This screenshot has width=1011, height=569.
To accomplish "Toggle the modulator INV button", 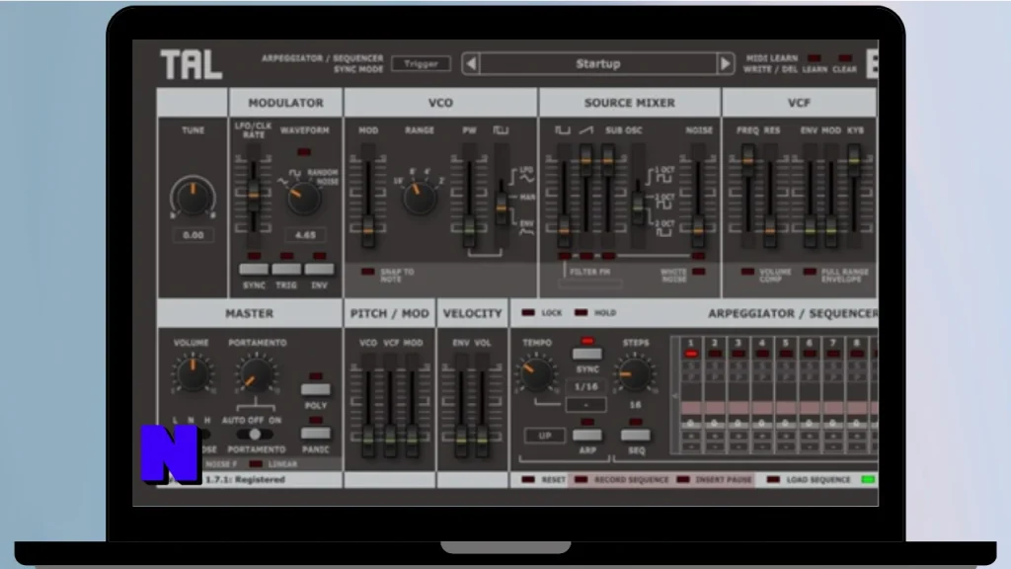I will (x=319, y=269).
